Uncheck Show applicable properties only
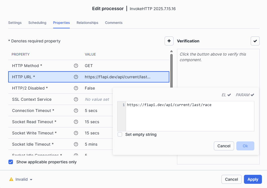267x188 pixels. [x=10, y=162]
